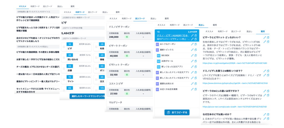Viewport: 284px width, 128px height.
Task: Edit the ドミノ・ピザ HUNGRY TO B title line
Action: [x=192, y=35]
